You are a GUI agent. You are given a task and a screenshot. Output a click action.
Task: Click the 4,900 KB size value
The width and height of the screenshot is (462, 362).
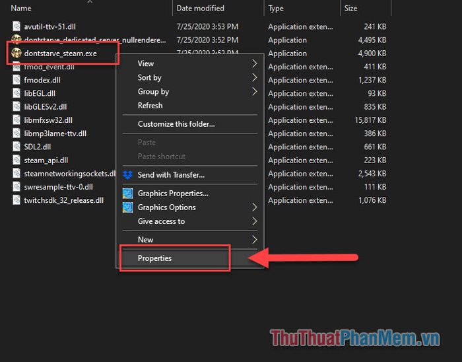(x=372, y=54)
